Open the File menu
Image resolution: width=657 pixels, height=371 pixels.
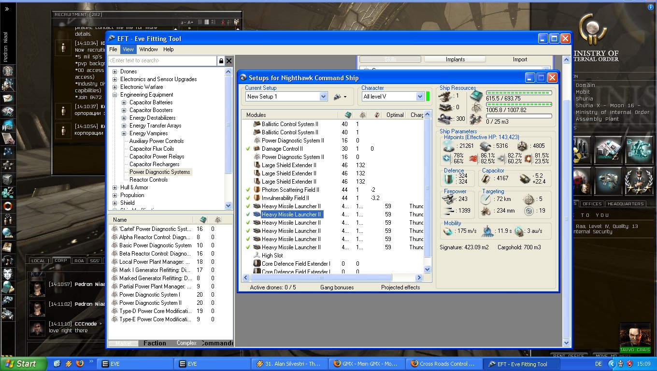point(113,49)
